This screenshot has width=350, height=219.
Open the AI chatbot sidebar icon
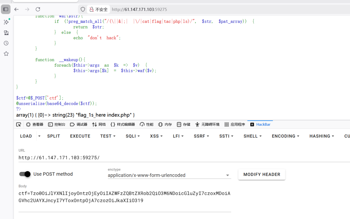pos(6,22)
